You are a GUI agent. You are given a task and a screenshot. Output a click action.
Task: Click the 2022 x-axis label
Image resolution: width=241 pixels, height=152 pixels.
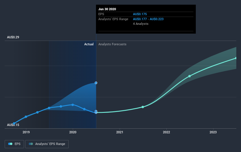pyautogui.click(x=166, y=132)
